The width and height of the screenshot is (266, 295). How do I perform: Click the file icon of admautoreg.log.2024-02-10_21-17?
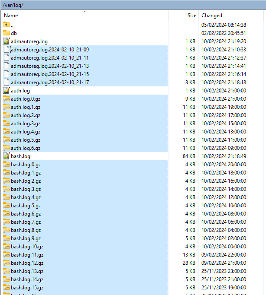(6, 82)
